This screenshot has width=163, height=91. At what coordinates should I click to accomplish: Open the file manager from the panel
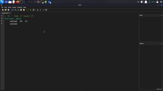tap(10, 2)
